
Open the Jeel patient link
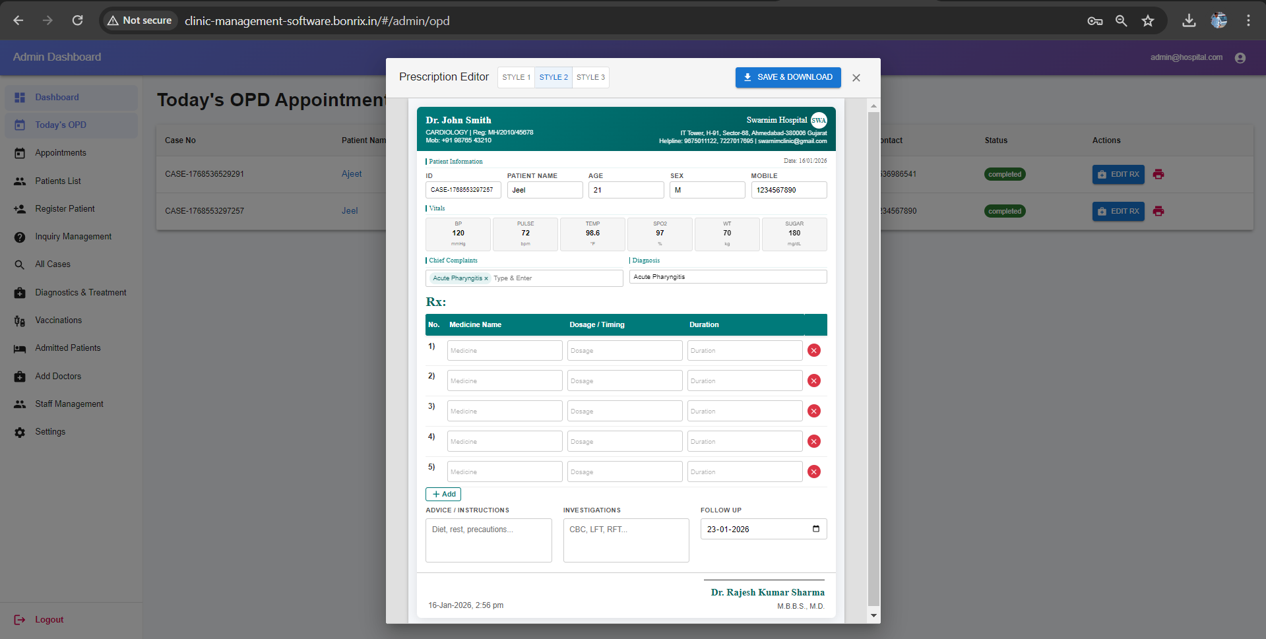[350, 210]
